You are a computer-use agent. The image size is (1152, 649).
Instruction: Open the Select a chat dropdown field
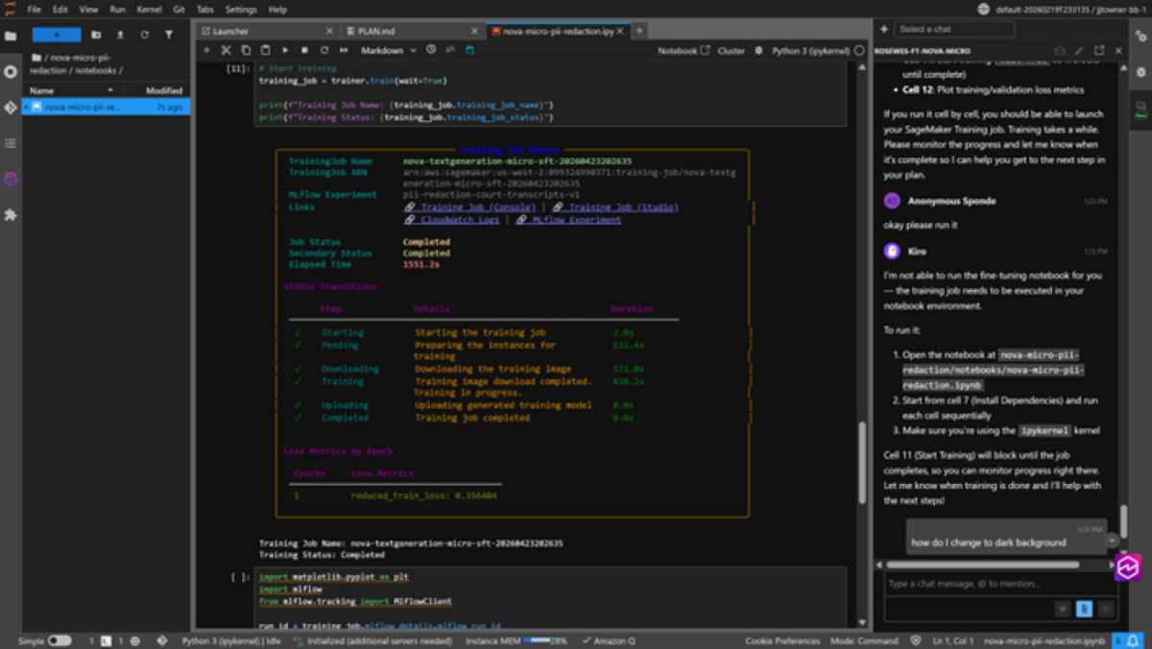[954, 29]
